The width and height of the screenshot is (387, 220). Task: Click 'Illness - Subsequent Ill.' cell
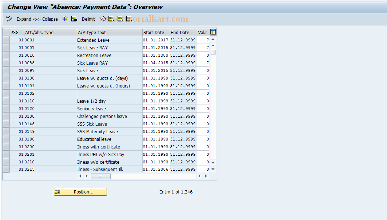[x=110, y=169]
